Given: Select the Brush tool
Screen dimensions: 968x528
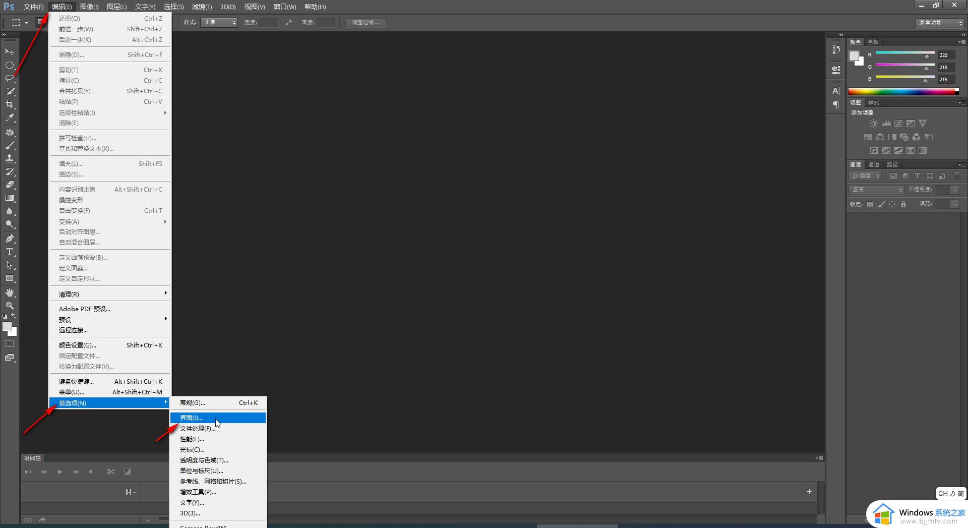Looking at the screenshot, I should click(10, 145).
